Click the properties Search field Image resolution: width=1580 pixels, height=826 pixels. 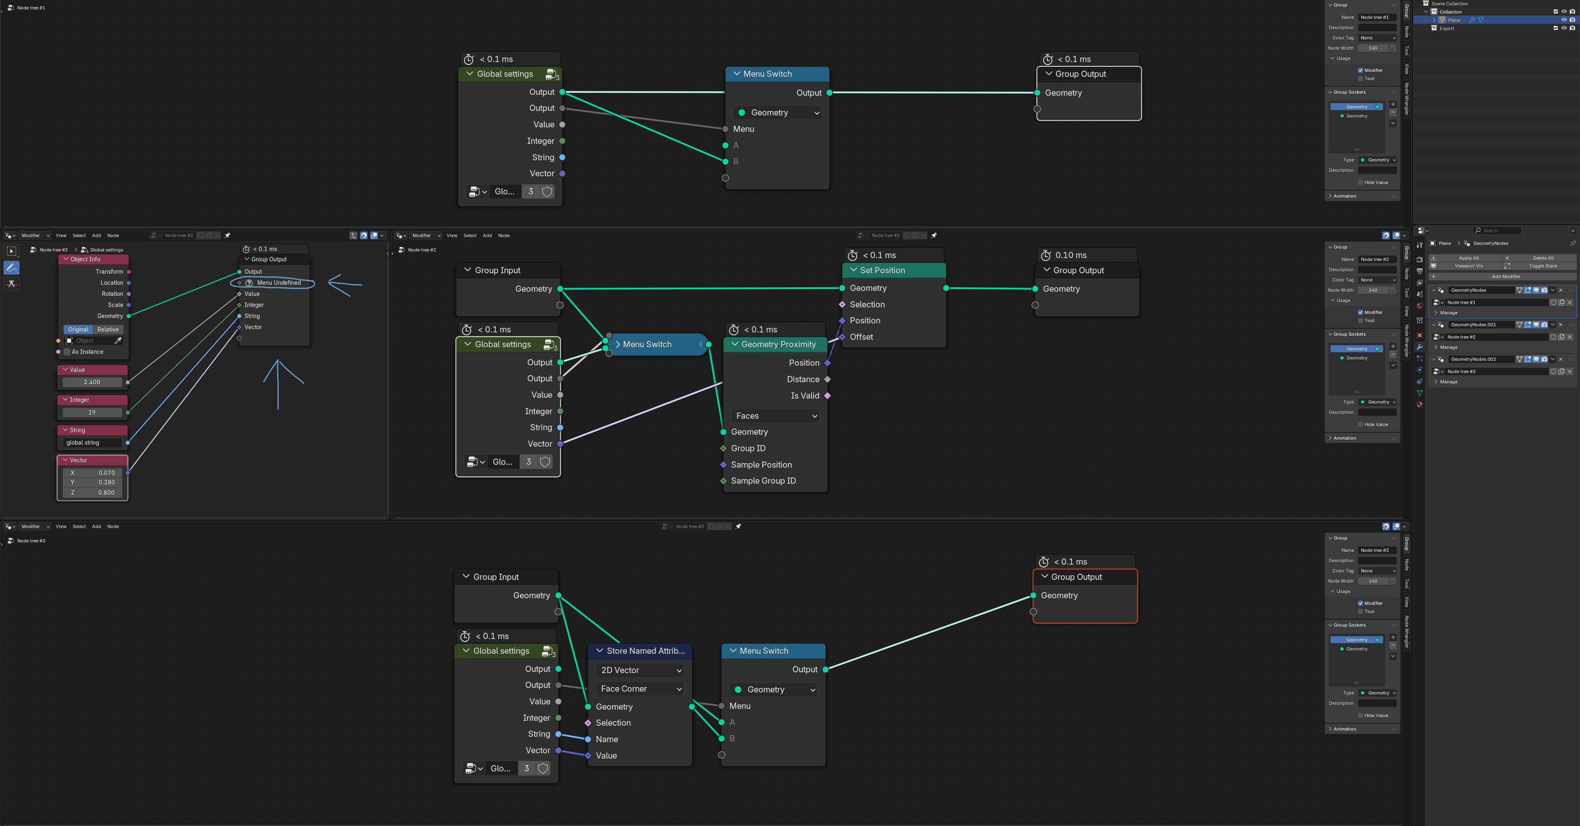click(1497, 231)
